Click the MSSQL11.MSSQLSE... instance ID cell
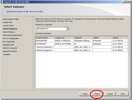This screenshot has width=132, height=100. click(x=64, y=41)
